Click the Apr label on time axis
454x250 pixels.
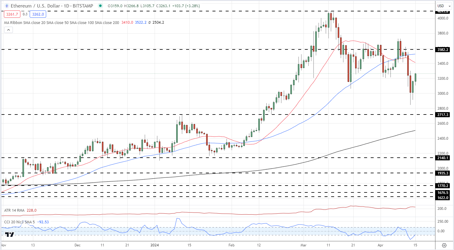pyautogui.click(x=381, y=245)
